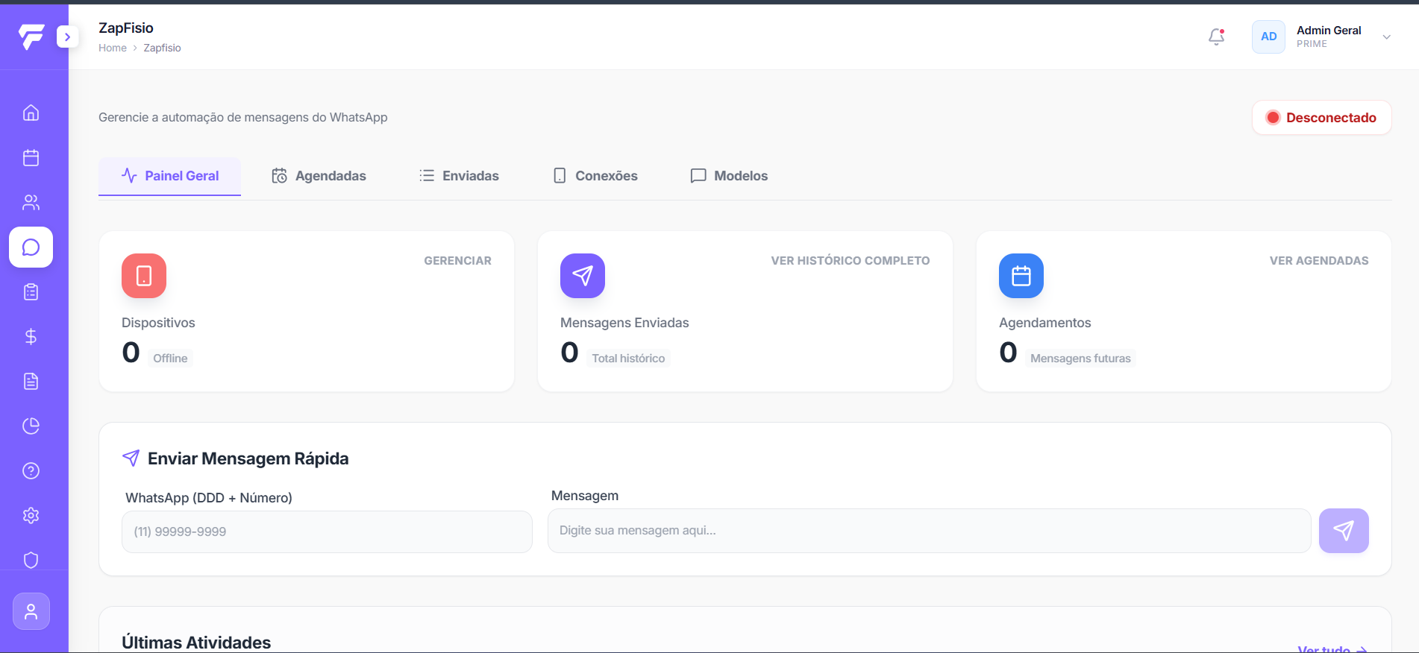Click GERENCIAR on the Dispositivos card
The height and width of the screenshot is (653, 1419).
[457, 261]
